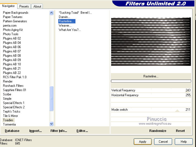The height and width of the screenshot is (147, 196).
Task: Click Randomize
Action: tap(158, 131)
